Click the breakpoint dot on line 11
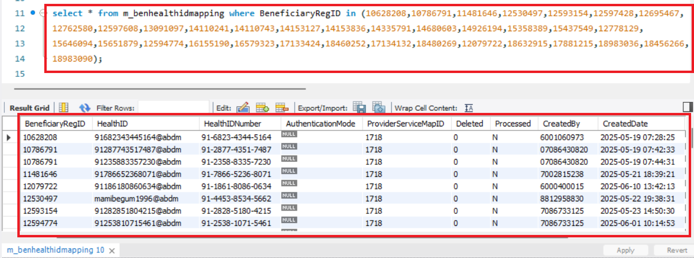The height and width of the screenshot is (258, 694). (33, 13)
